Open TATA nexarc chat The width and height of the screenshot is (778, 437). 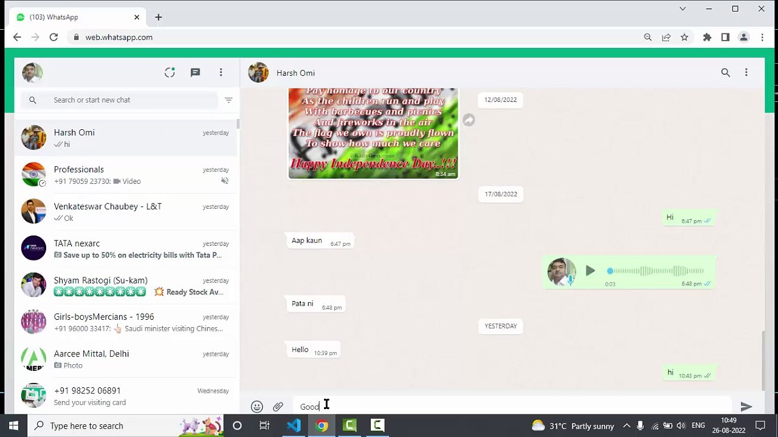pos(126,249)
